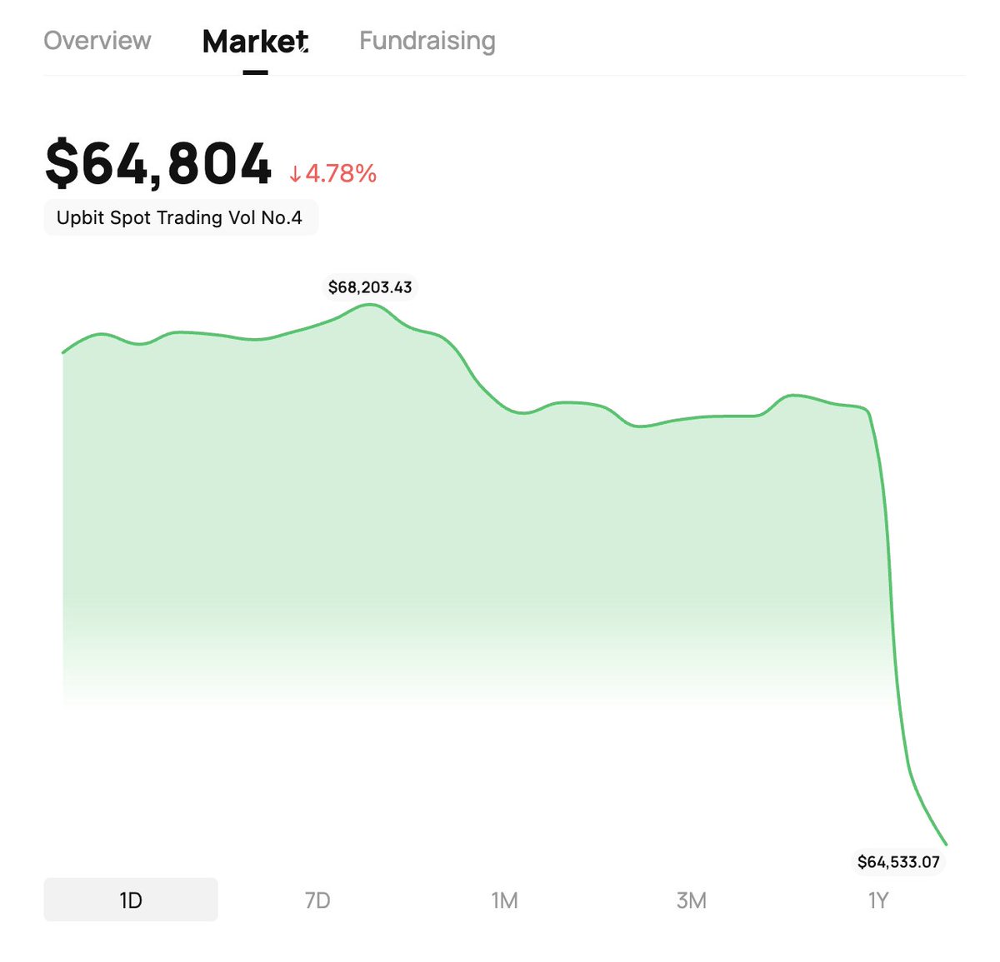Screen dimensions: 1000x962
Task: Click the active underline beneath Market tab
Action: (255, 72)
